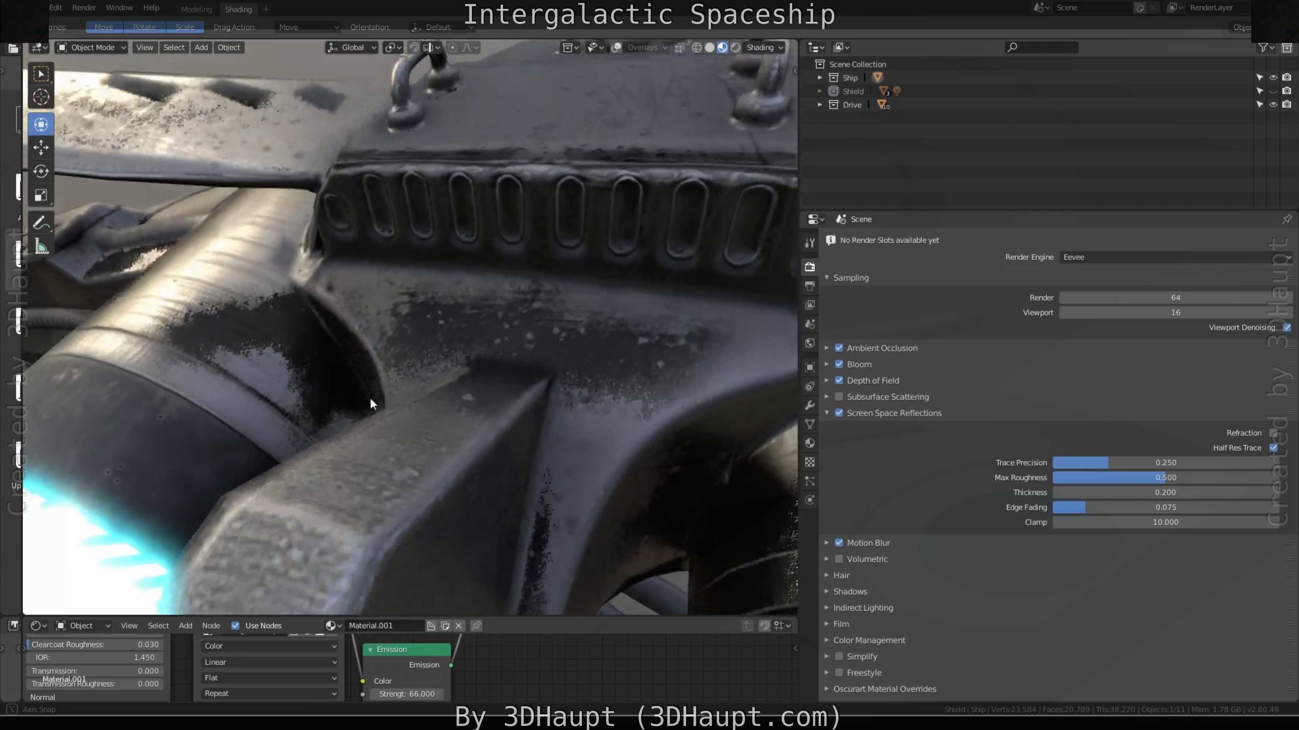The height and width of the screenshot is (730, 1299).
Task: Select the Rotate tool in viewport toolbar
Action: [x=41, y=171]
